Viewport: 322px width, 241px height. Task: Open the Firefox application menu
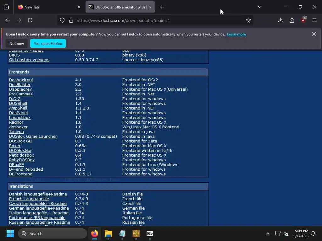314,20
